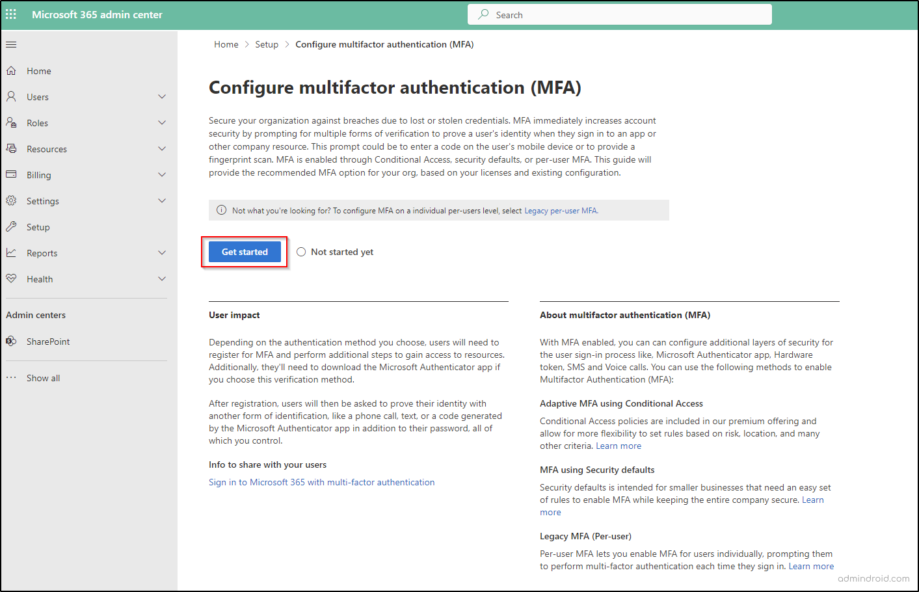Click the Microsoft 365 admin center title

[97, 14]
